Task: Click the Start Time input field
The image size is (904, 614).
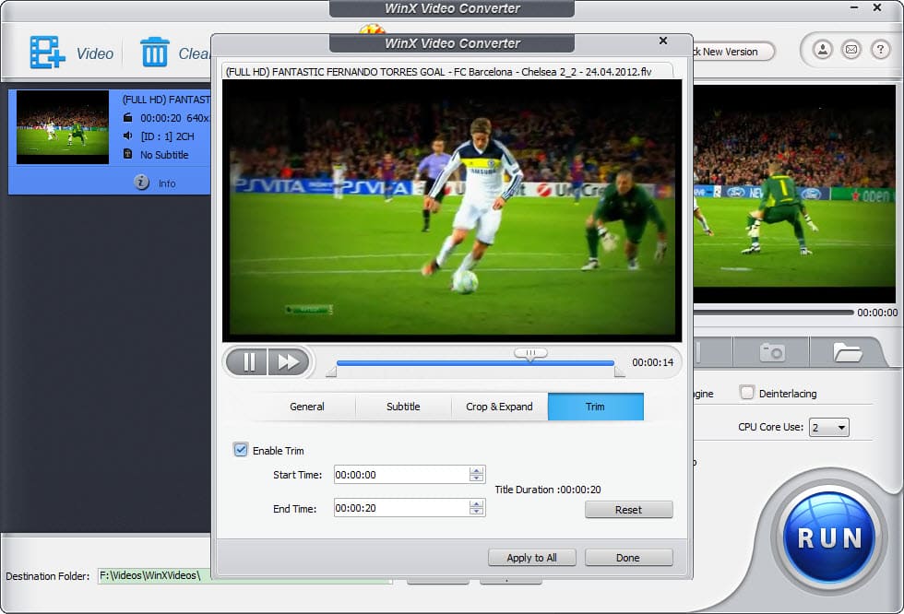Action: [x=402, y=475]
